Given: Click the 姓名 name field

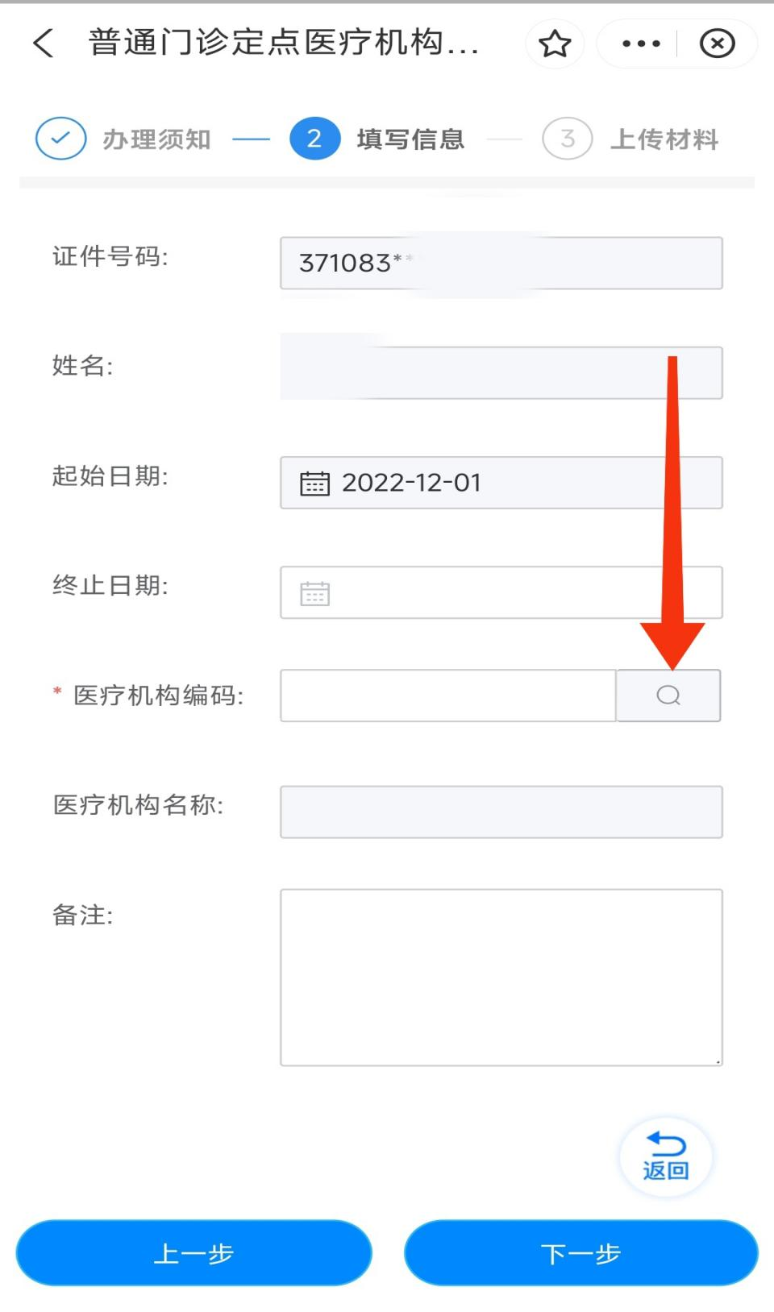Looking at the screenshot, I should (x=501, y=372).
